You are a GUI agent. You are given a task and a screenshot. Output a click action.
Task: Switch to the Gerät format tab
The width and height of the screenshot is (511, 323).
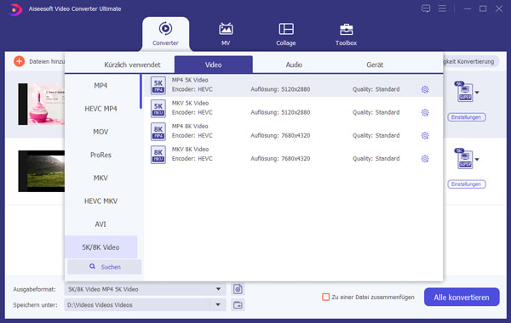tap(375, 65)
